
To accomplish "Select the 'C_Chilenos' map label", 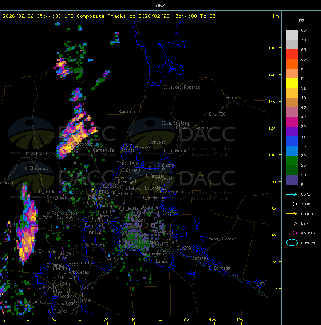I will pos(37,168).
